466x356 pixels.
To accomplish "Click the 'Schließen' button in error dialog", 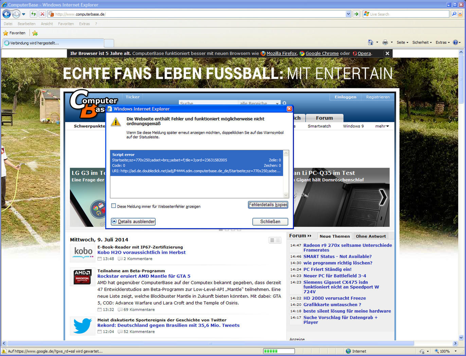I will pyautogui.click(x=270, y=222).
